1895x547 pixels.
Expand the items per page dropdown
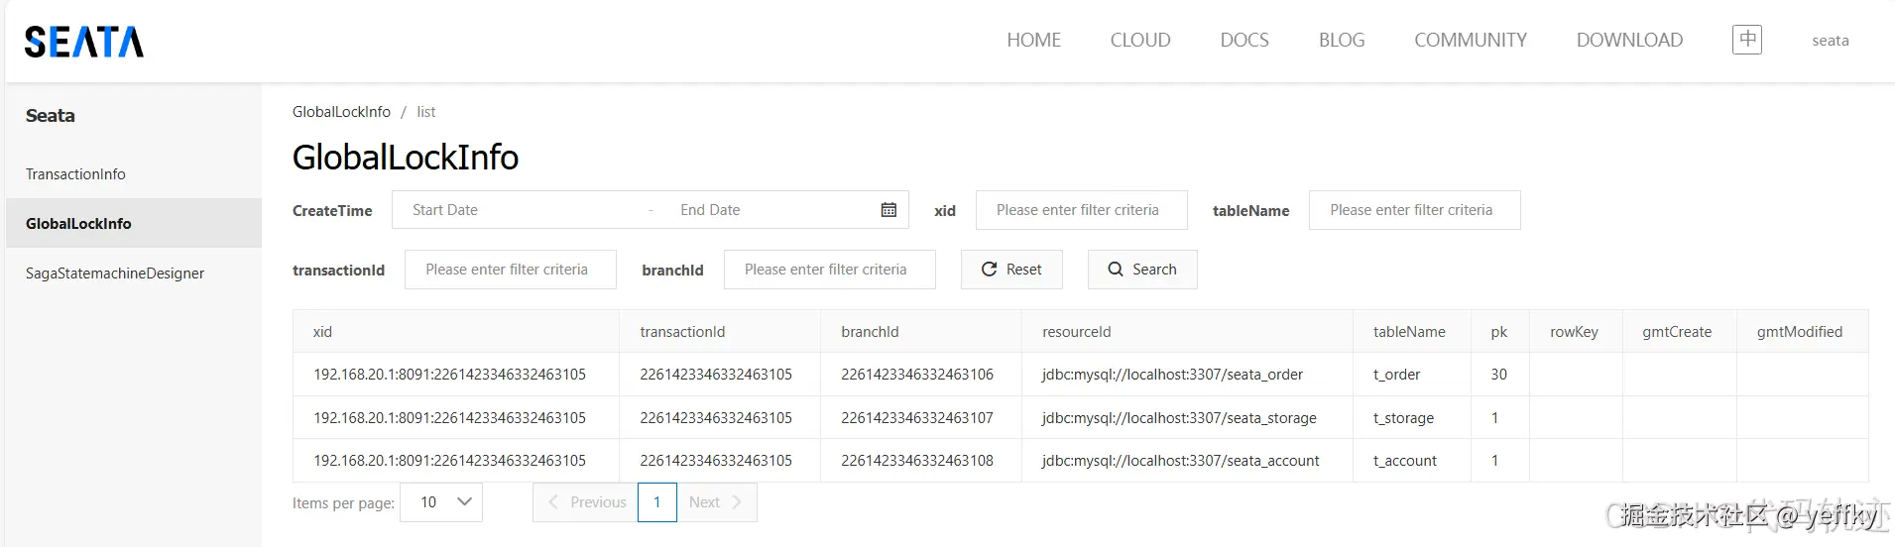coord(441,502)
